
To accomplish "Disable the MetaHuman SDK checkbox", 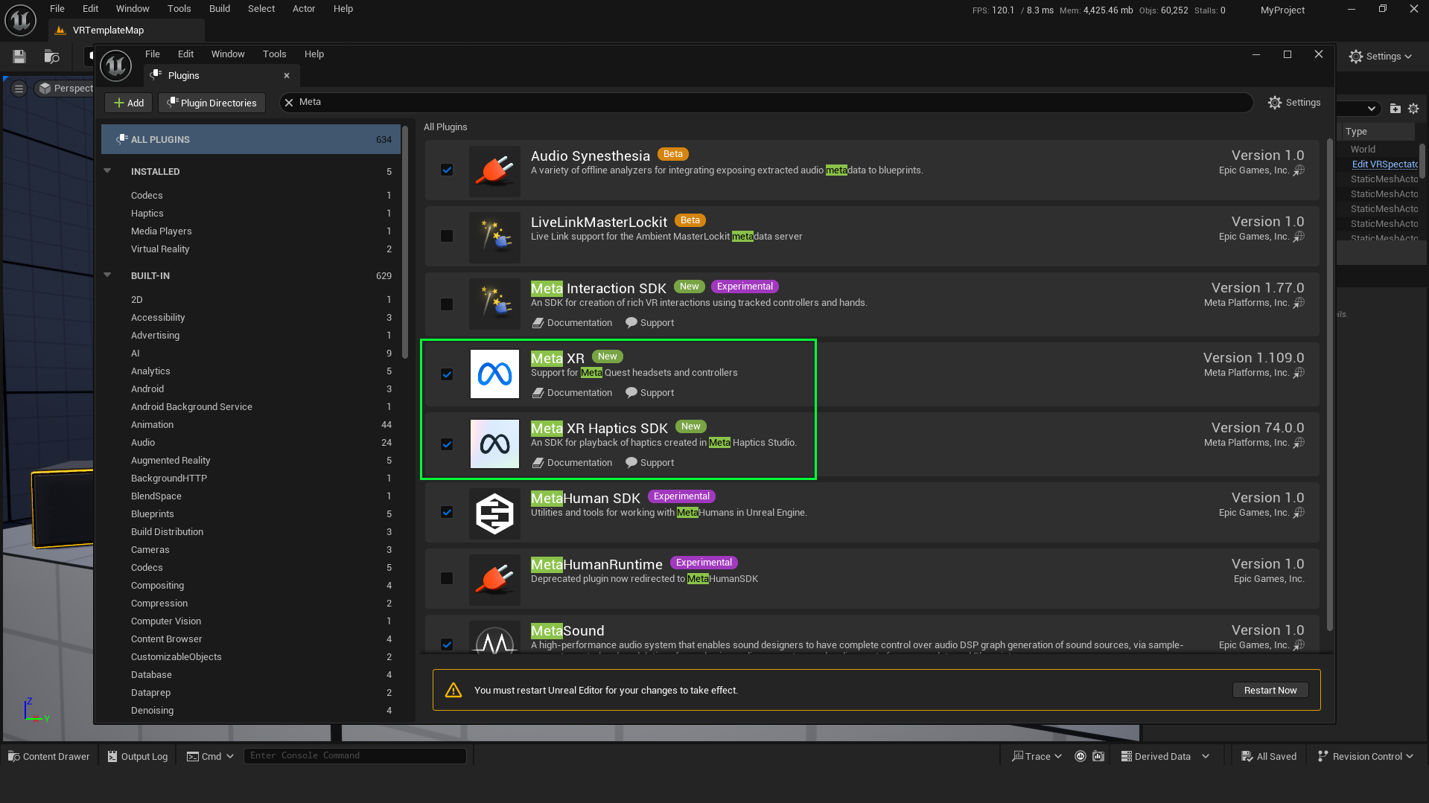I will click(447, 512).
